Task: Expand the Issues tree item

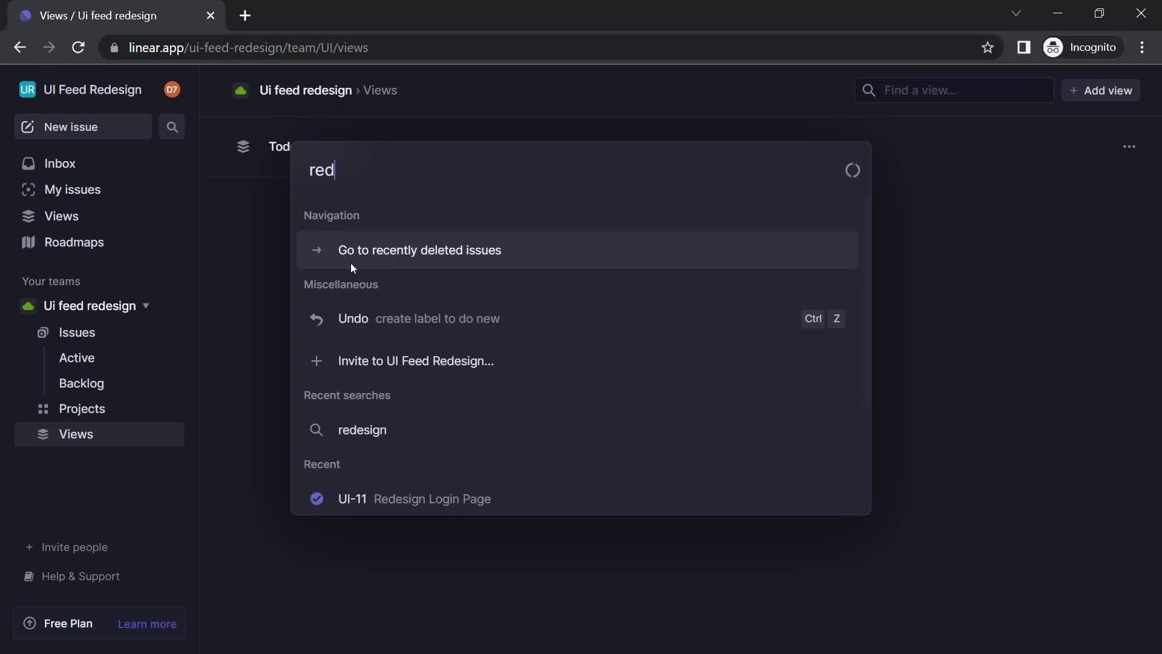Action: coord(77,332)
